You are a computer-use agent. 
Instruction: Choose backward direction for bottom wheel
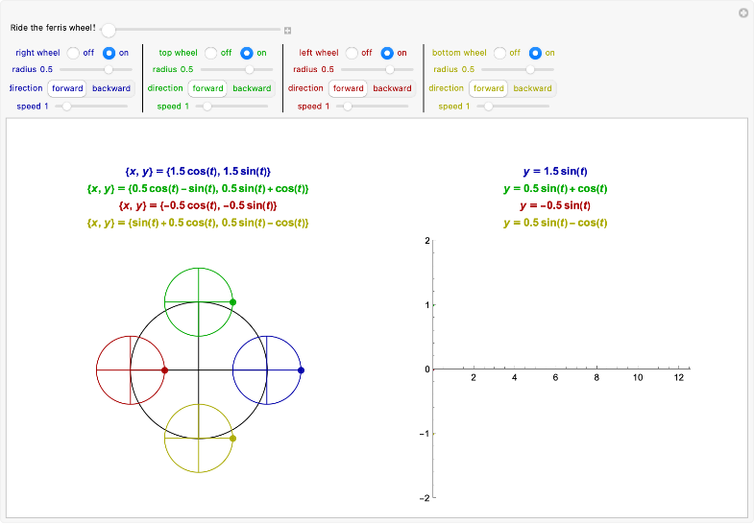point(532,88)
